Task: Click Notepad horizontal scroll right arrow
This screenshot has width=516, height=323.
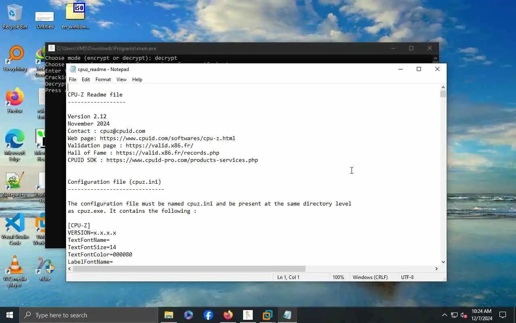Action: pos(436,268)
